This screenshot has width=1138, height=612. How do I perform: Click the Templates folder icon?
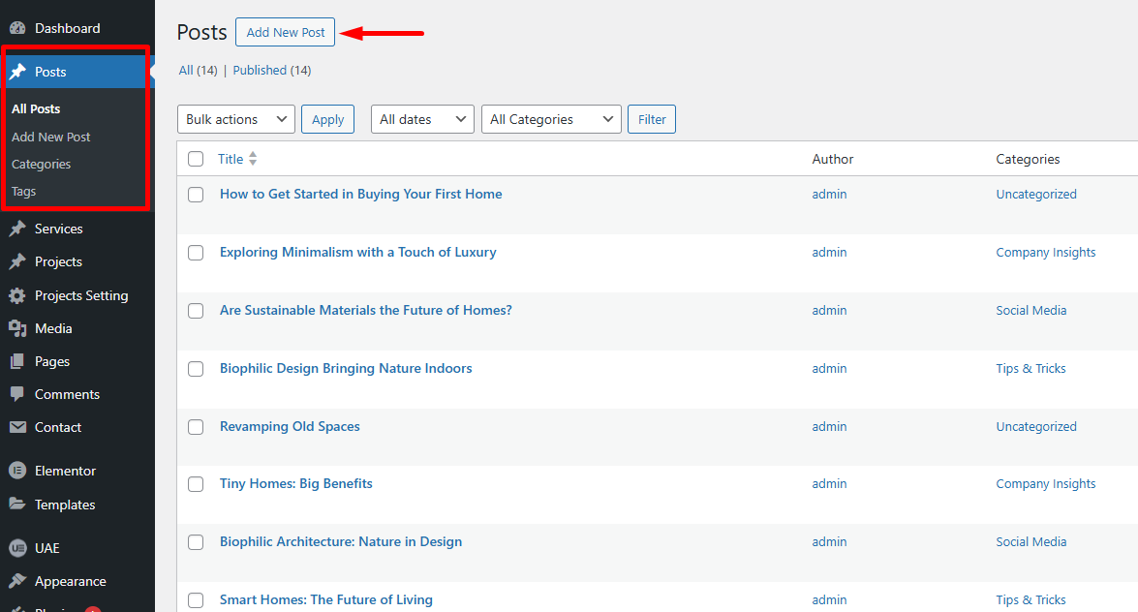17,505
